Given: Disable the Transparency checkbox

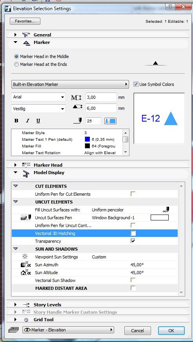Looking at the screenshot, I should 133,241.
